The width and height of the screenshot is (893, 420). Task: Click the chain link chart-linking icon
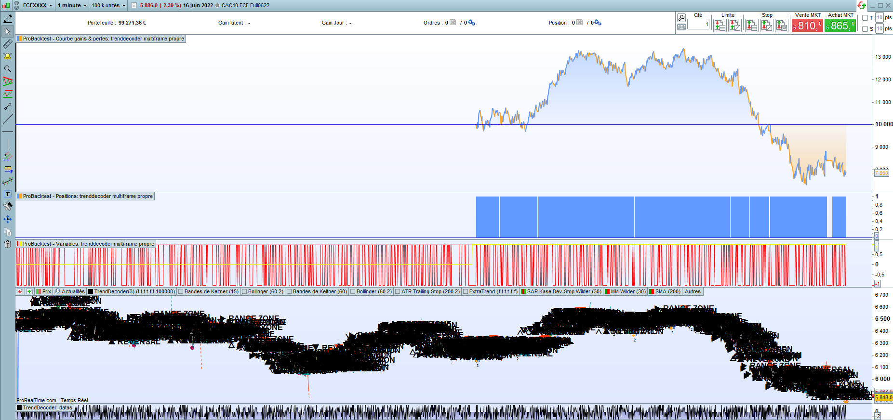pos(17,5)
